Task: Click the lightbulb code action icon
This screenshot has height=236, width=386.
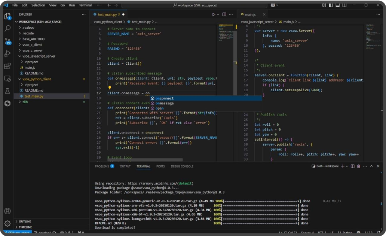Action: tap(110, 88)
